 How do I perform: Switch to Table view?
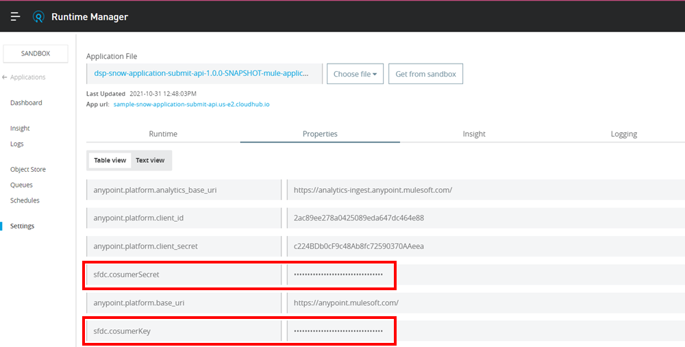(x=110, y=160)
